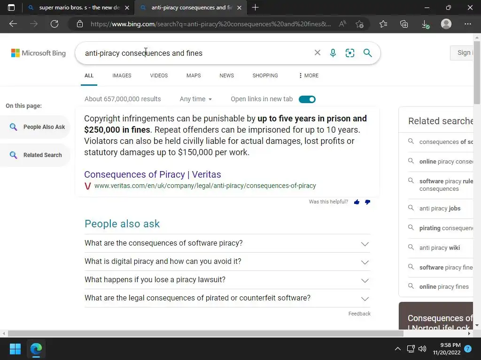Screen dimensions: 481x360
Task: Open the Any time filter dropdown
Action: (x=196, y=99)
